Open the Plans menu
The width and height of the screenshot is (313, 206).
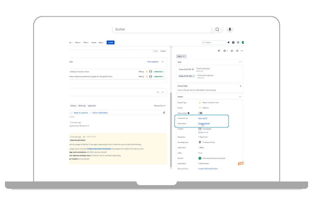pos(86,43)
